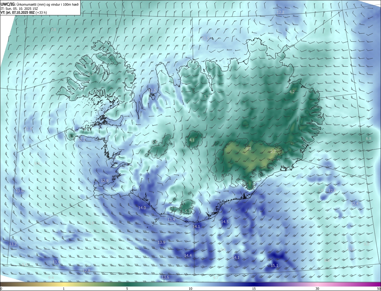Click the 14.0 value label on the south coast
This screenshot has height=291, width=381.
click(x=142, y=208)
